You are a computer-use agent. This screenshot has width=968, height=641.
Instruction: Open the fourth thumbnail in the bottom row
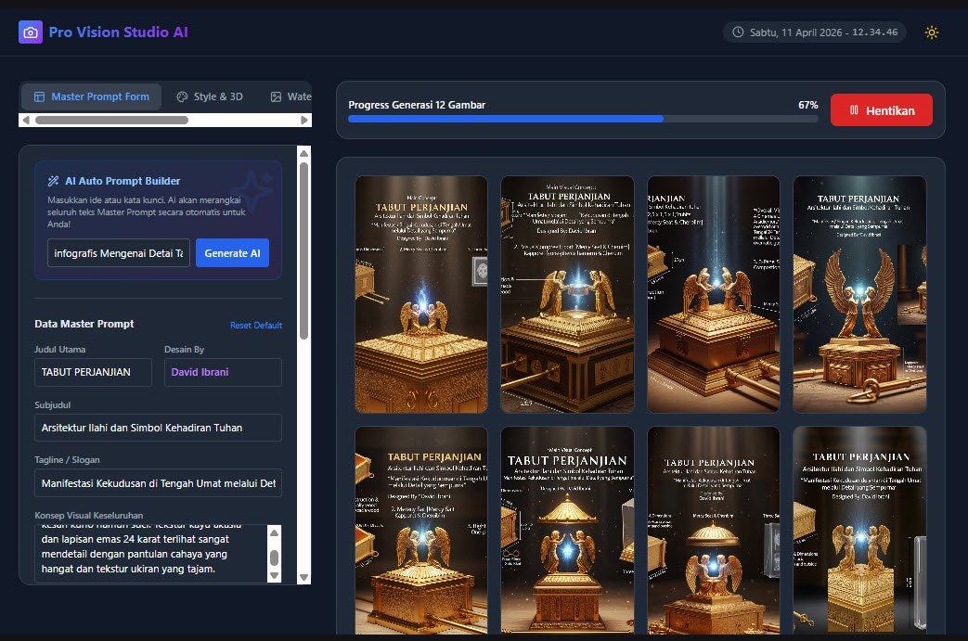coord(859,531)
